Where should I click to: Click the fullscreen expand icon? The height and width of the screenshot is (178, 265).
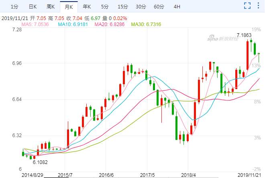click(x=247, y=6)
